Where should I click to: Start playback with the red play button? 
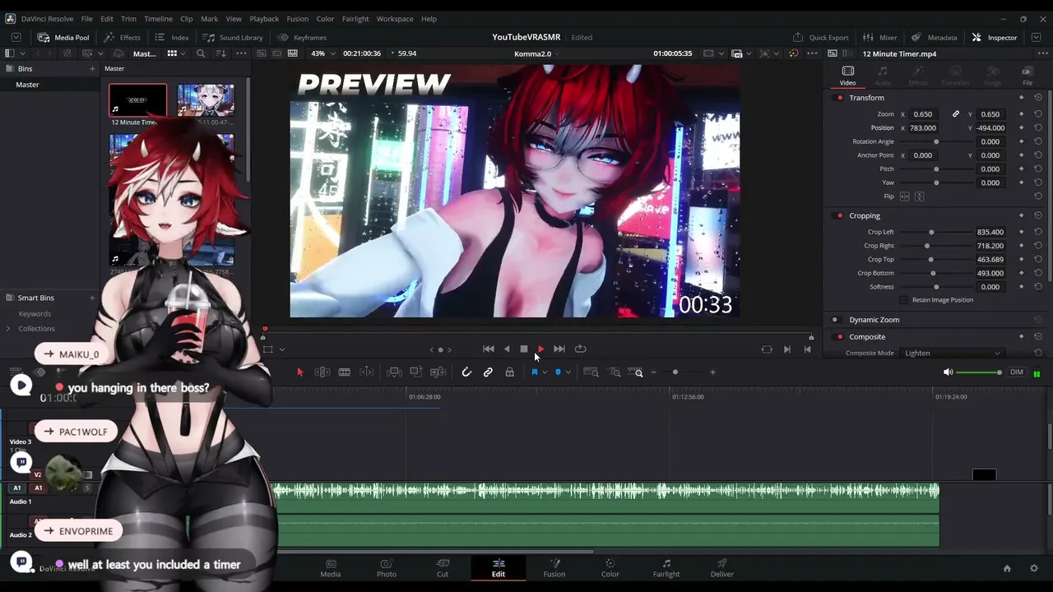540,349
